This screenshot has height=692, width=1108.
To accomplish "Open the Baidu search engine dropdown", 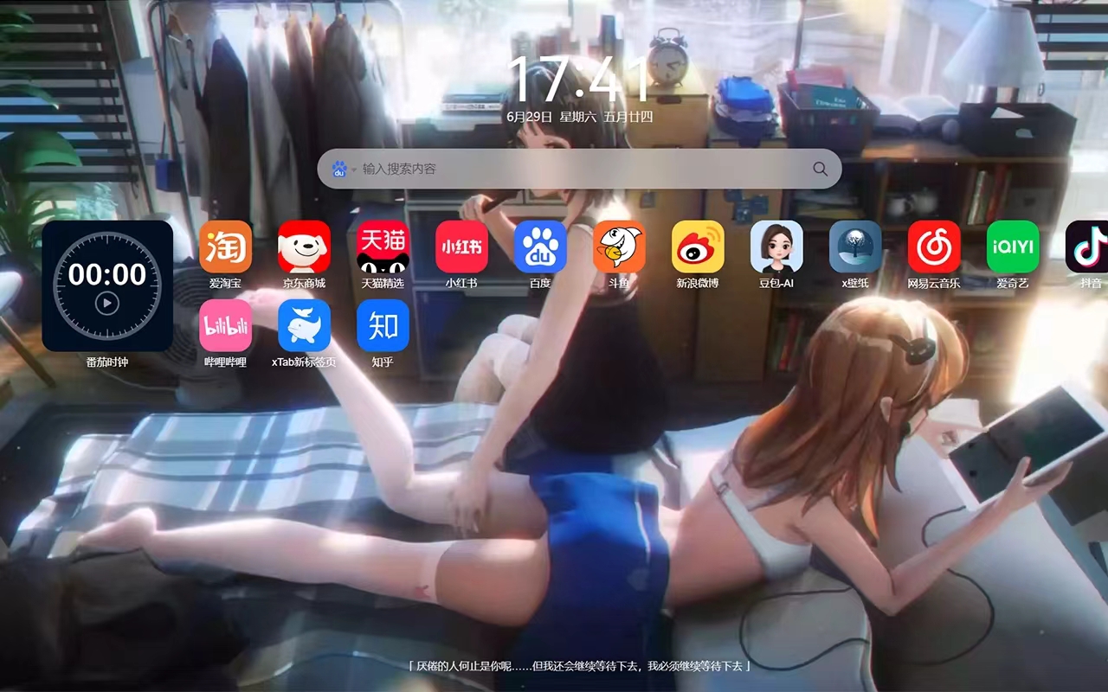I will pos(344,169).
